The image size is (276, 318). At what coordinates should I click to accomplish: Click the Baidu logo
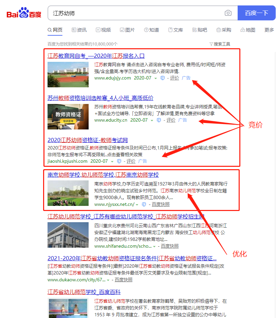24,13
